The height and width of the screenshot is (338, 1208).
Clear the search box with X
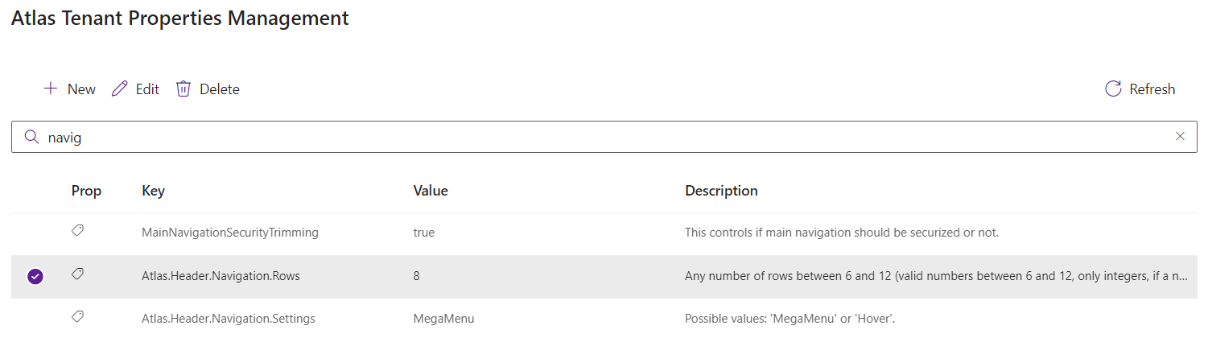tap(1180, 137)
